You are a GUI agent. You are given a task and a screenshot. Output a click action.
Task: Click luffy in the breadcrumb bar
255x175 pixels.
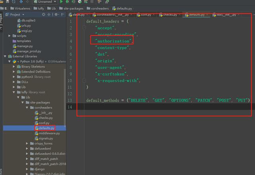[x=39, y=8]
